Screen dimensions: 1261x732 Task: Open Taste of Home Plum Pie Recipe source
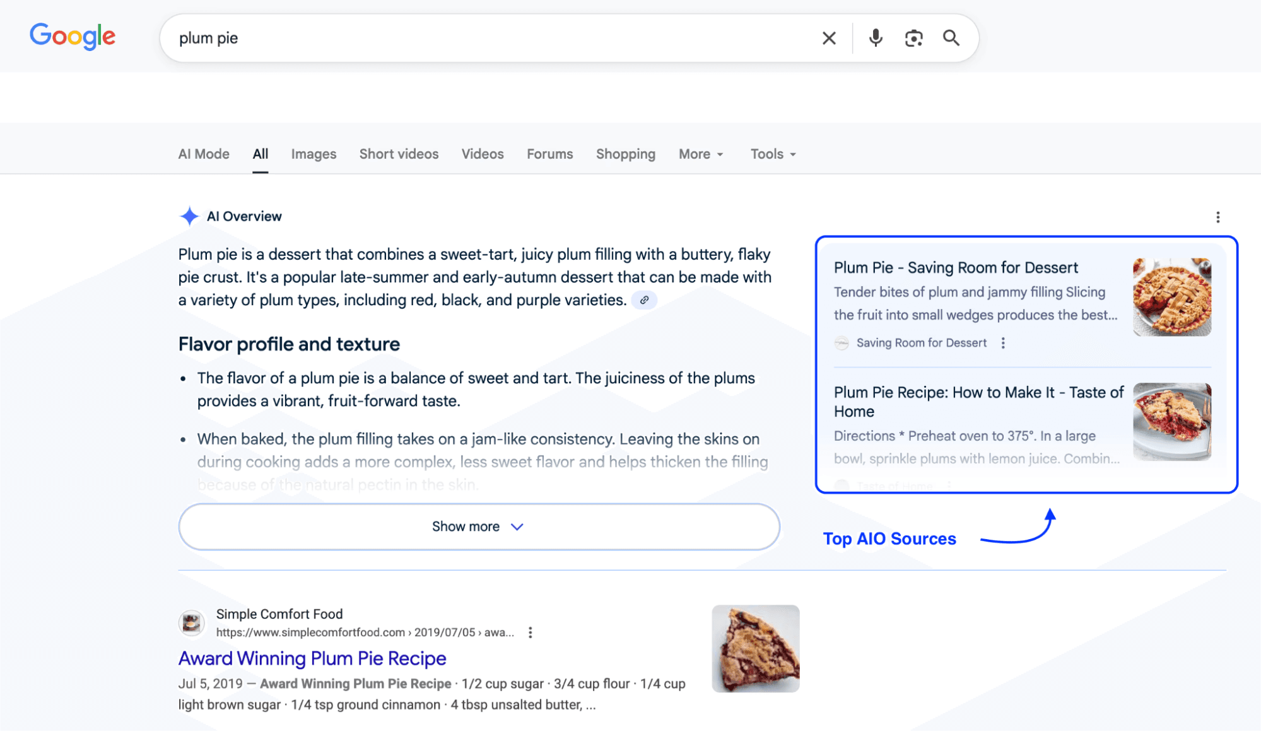978,402
